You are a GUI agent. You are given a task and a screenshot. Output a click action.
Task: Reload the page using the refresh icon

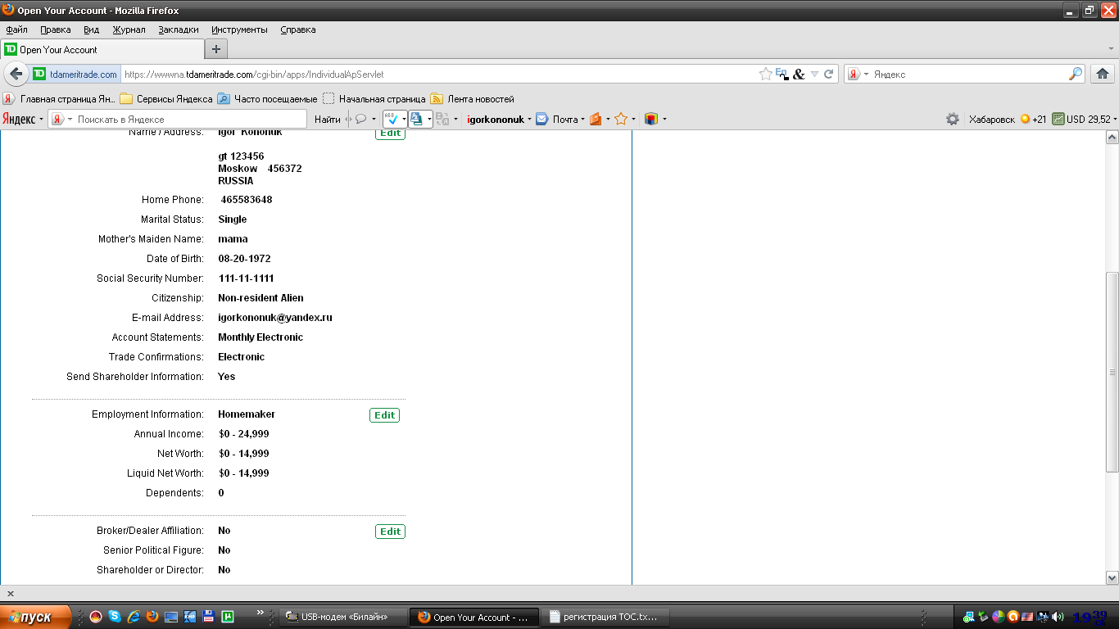coord(829,74)
